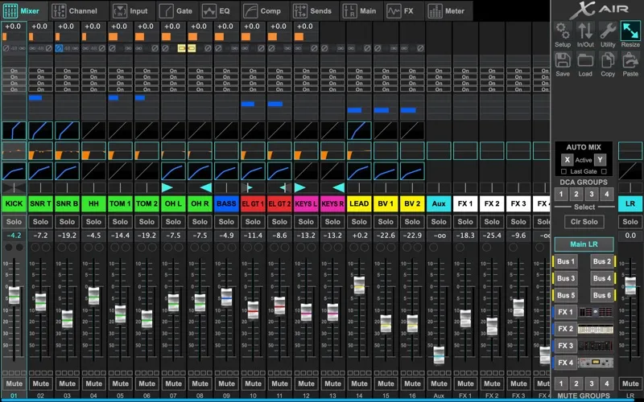Image resolution: width=644 pixels, height=402 pixels.
Task: Open the HH EQ display thumbnail
Action: tap(93, 150)
